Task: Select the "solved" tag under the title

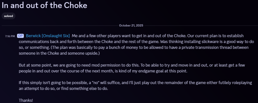Action: [9, 16]
